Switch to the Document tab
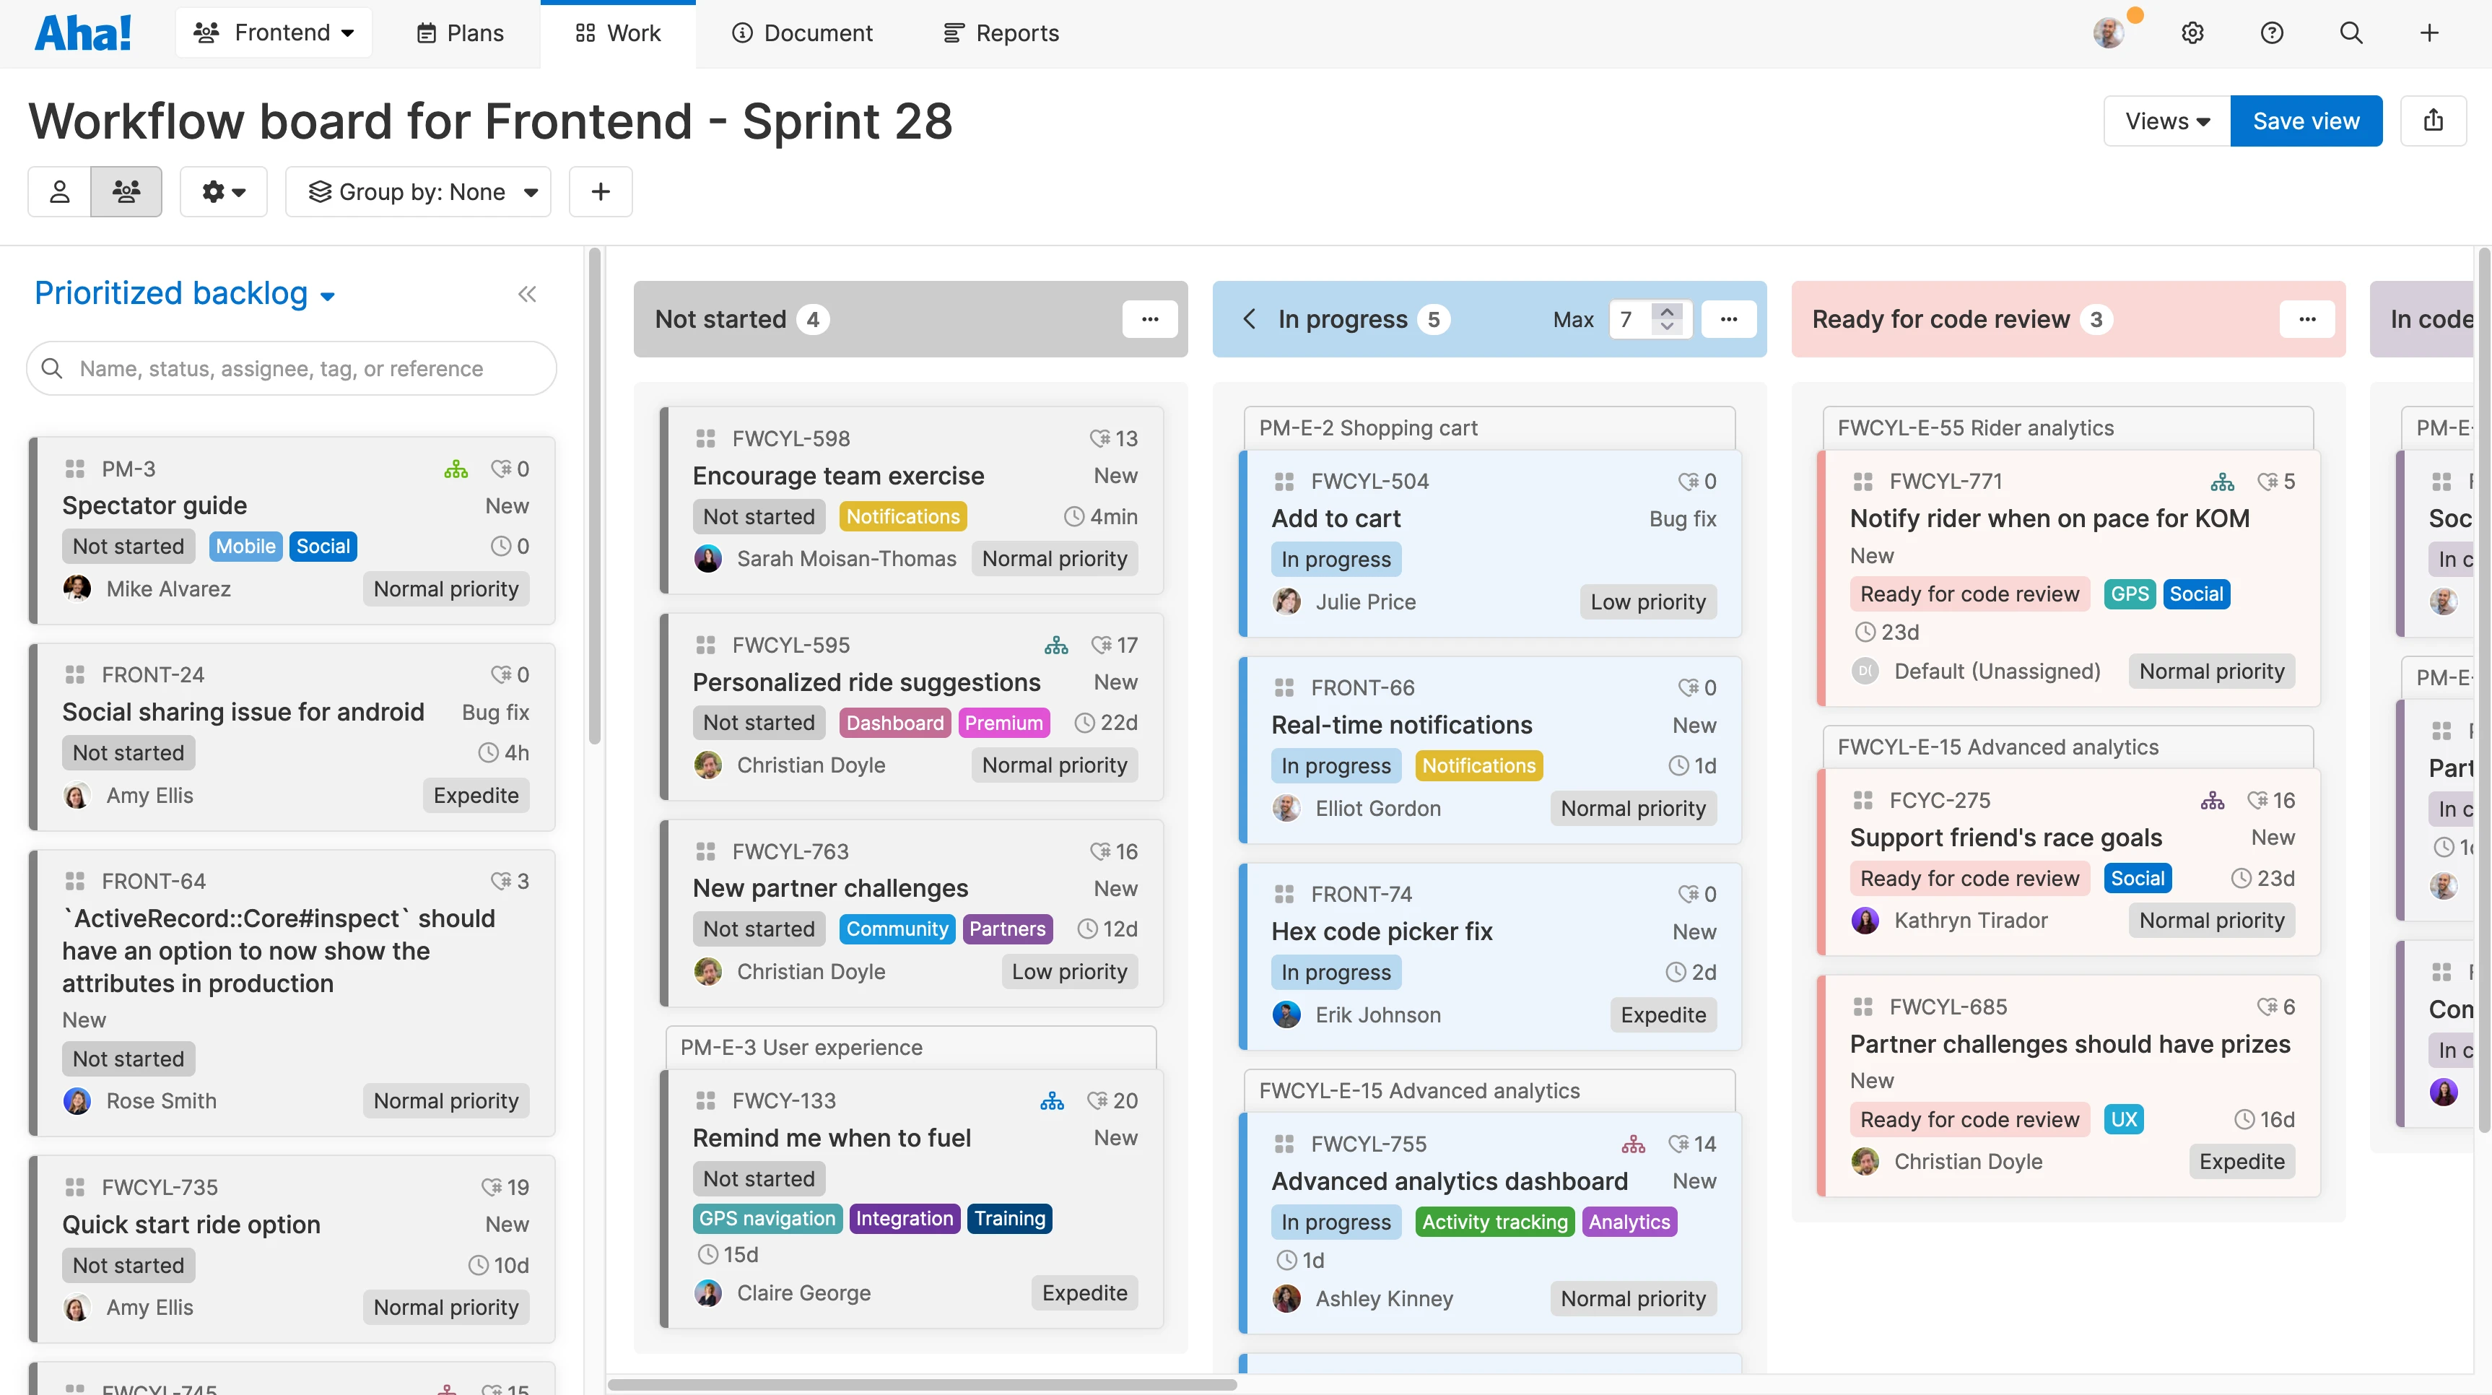 [802, 32]
